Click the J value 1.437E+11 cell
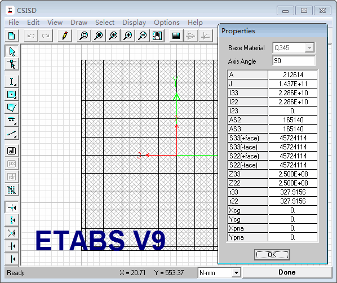This screenshot has width=337, height=283. click(293, 84)
